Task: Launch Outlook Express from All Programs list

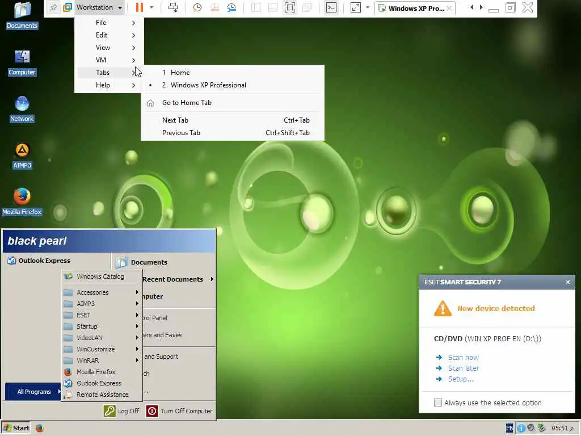Action: pos(102,383)
